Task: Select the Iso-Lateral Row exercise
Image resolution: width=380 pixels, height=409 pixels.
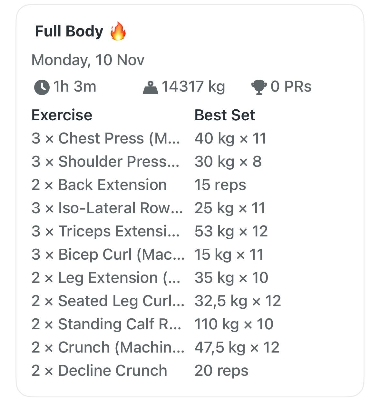Action: [x=107, y=208]
